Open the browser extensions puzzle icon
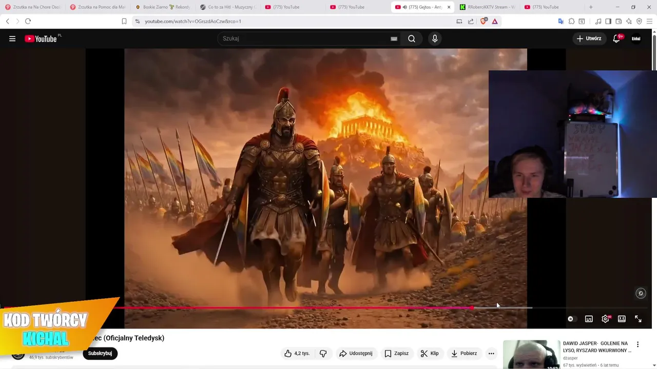Screen dimensions: 657x369 pyautogui.click(x=571, y=21)
